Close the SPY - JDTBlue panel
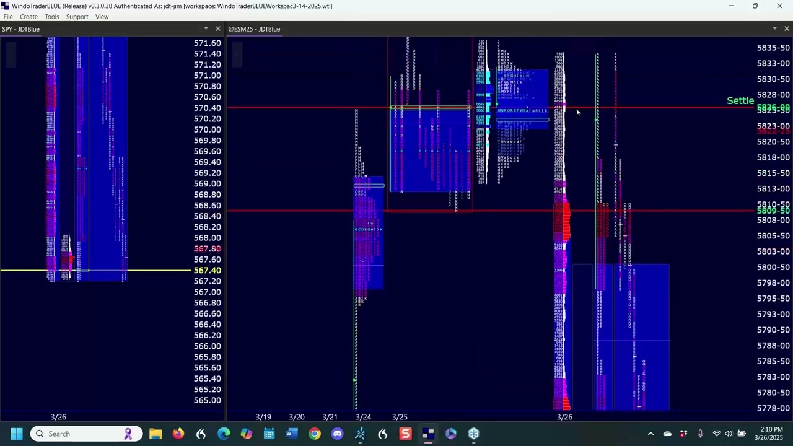 (x=218, y=28)
